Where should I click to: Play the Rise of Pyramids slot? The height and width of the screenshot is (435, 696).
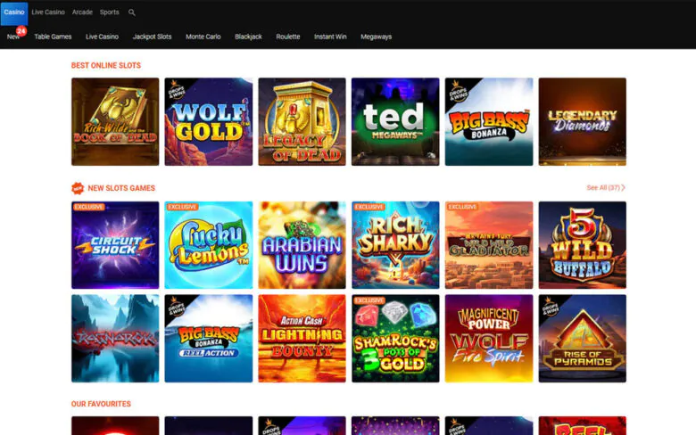(583, 339)
